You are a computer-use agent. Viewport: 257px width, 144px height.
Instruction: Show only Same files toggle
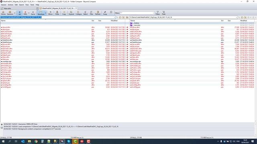point(33,13)
